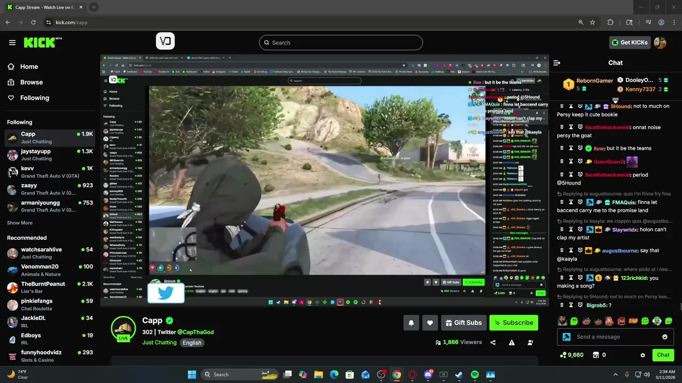Image resolution: width=682 pixels, height=383 pixels.
Task: Click the RebornGamer top gifter name
Action: 595,81
